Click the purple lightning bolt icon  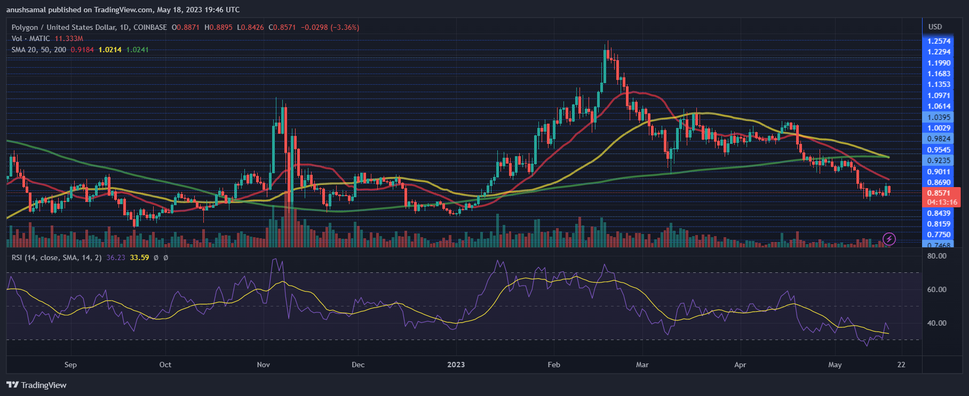(x=889, y=239)
